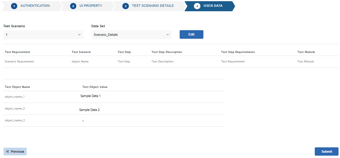
Task: Open the Test Scenario dropdown
Action: (x=43, y=35)
